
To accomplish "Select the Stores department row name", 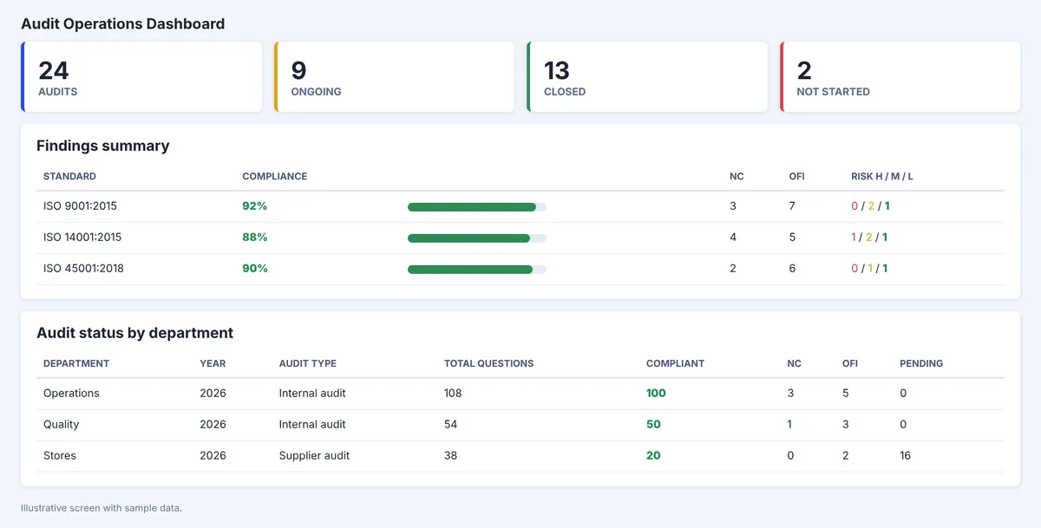I will coord(60,456).
